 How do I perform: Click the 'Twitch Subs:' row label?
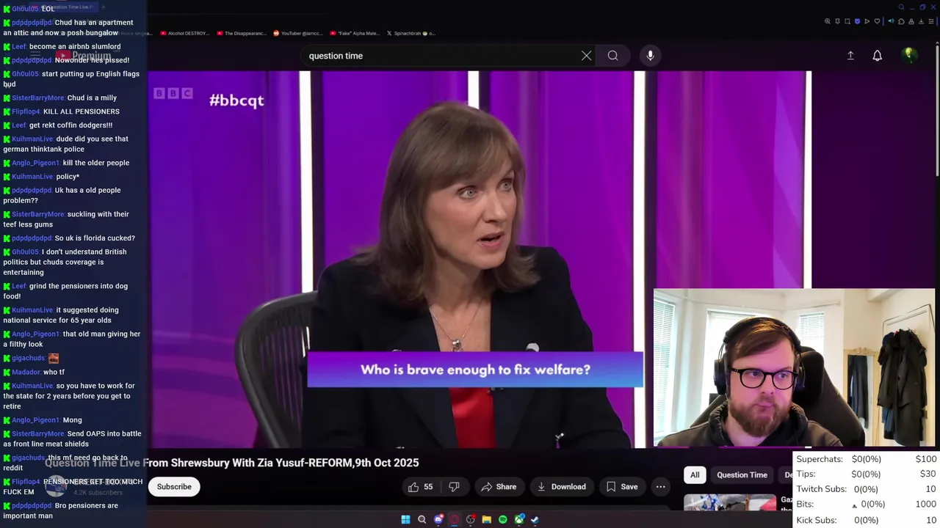click(821, 489)
